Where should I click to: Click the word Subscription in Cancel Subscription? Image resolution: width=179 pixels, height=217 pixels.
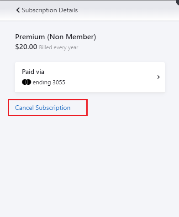click(53, 108)
